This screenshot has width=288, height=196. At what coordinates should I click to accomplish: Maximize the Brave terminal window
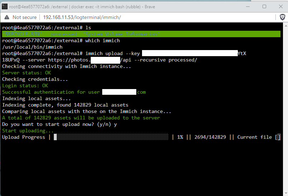[x=264, y=6]
